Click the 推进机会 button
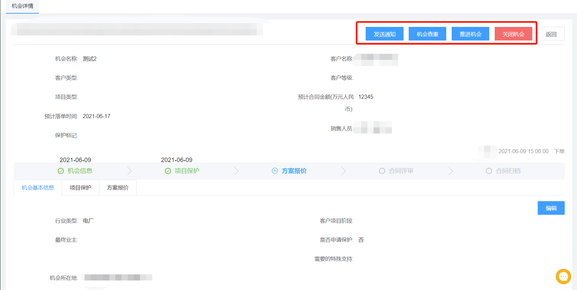Screen dimensions: 577x290 coord(470,34)
